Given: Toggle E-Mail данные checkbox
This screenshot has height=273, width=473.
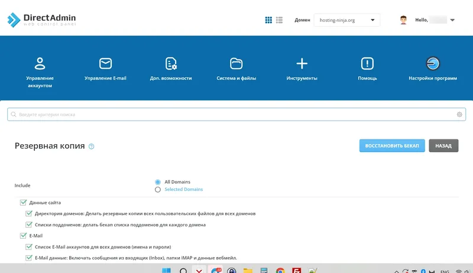Looking at the screenshot, I should (x=28, y=258).
